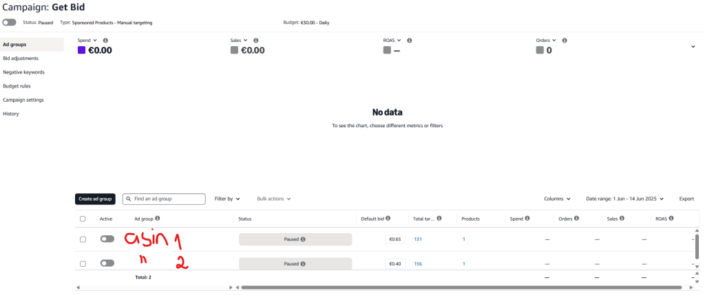Check the select-all checkbox in table header

[x=83, y=219]
